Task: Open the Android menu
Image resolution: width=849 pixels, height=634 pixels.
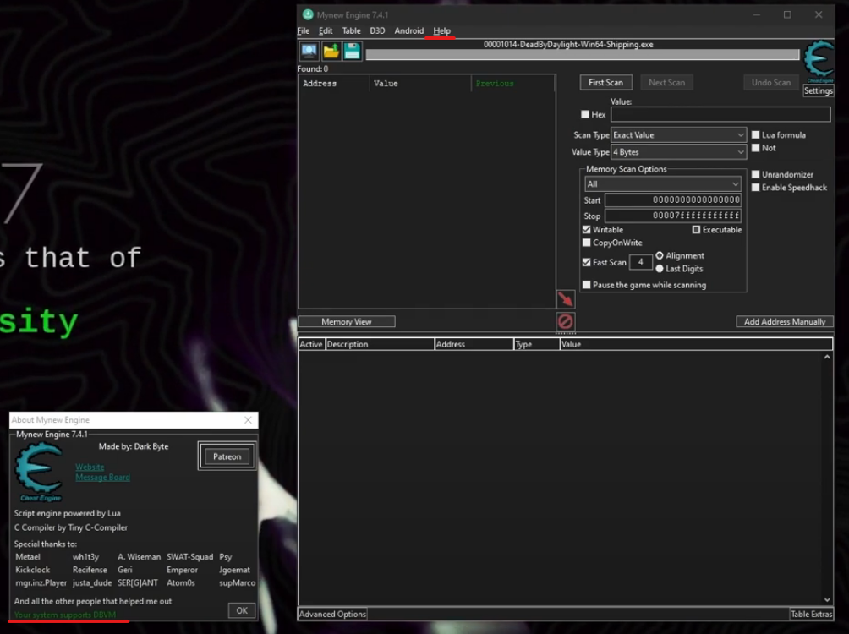Action: (408, 31)
